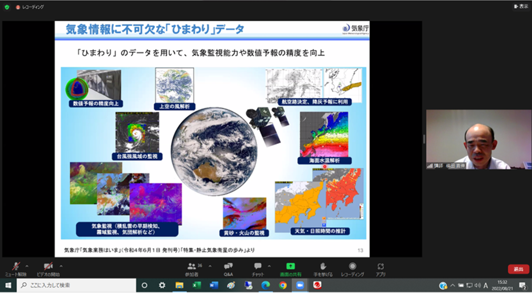Image resolution: width=532 pixels, height=295 pixels.
Task: Open the chat (チャット) panel
Action: [x=258, y=268]
